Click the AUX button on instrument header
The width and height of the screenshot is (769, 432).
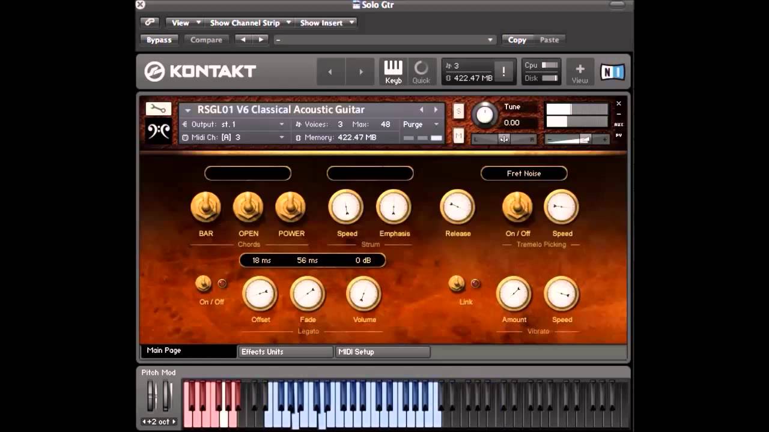coord(619,125)
